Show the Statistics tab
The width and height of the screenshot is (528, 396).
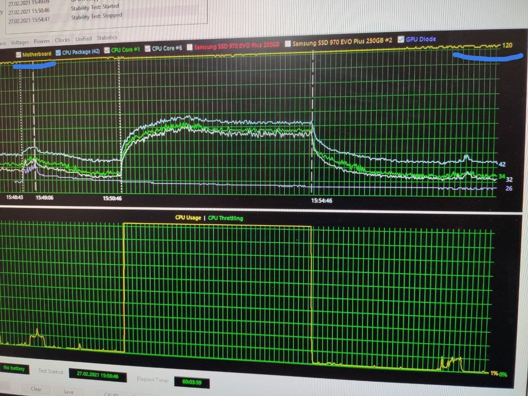tap(107, 38)
